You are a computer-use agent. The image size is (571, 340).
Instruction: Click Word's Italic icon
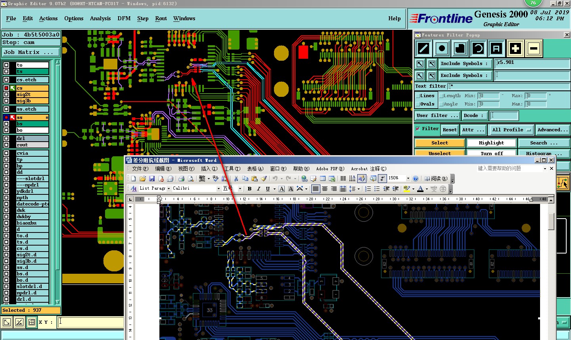[x=259, y=189]
